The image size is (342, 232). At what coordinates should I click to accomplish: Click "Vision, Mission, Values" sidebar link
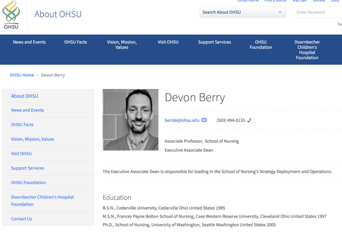32,139
